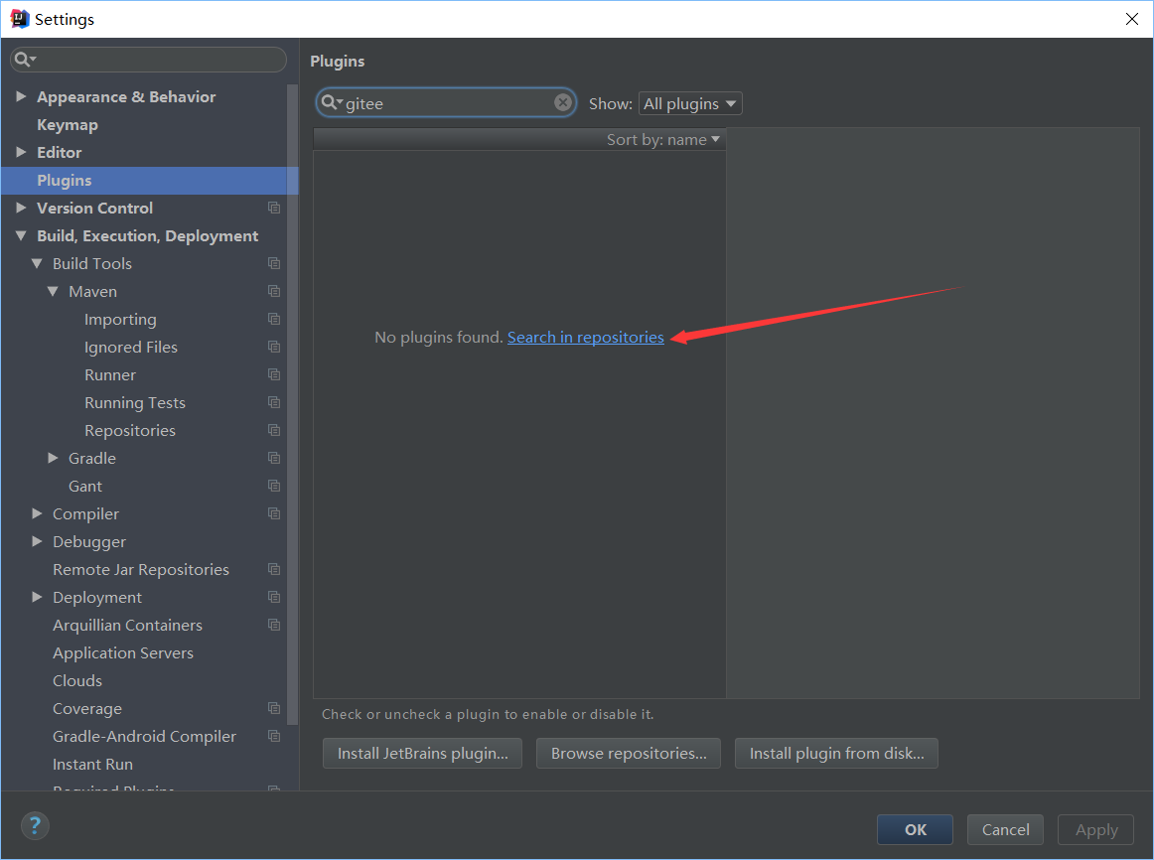
Task: Open Application Servers settings
Action: 123,653
